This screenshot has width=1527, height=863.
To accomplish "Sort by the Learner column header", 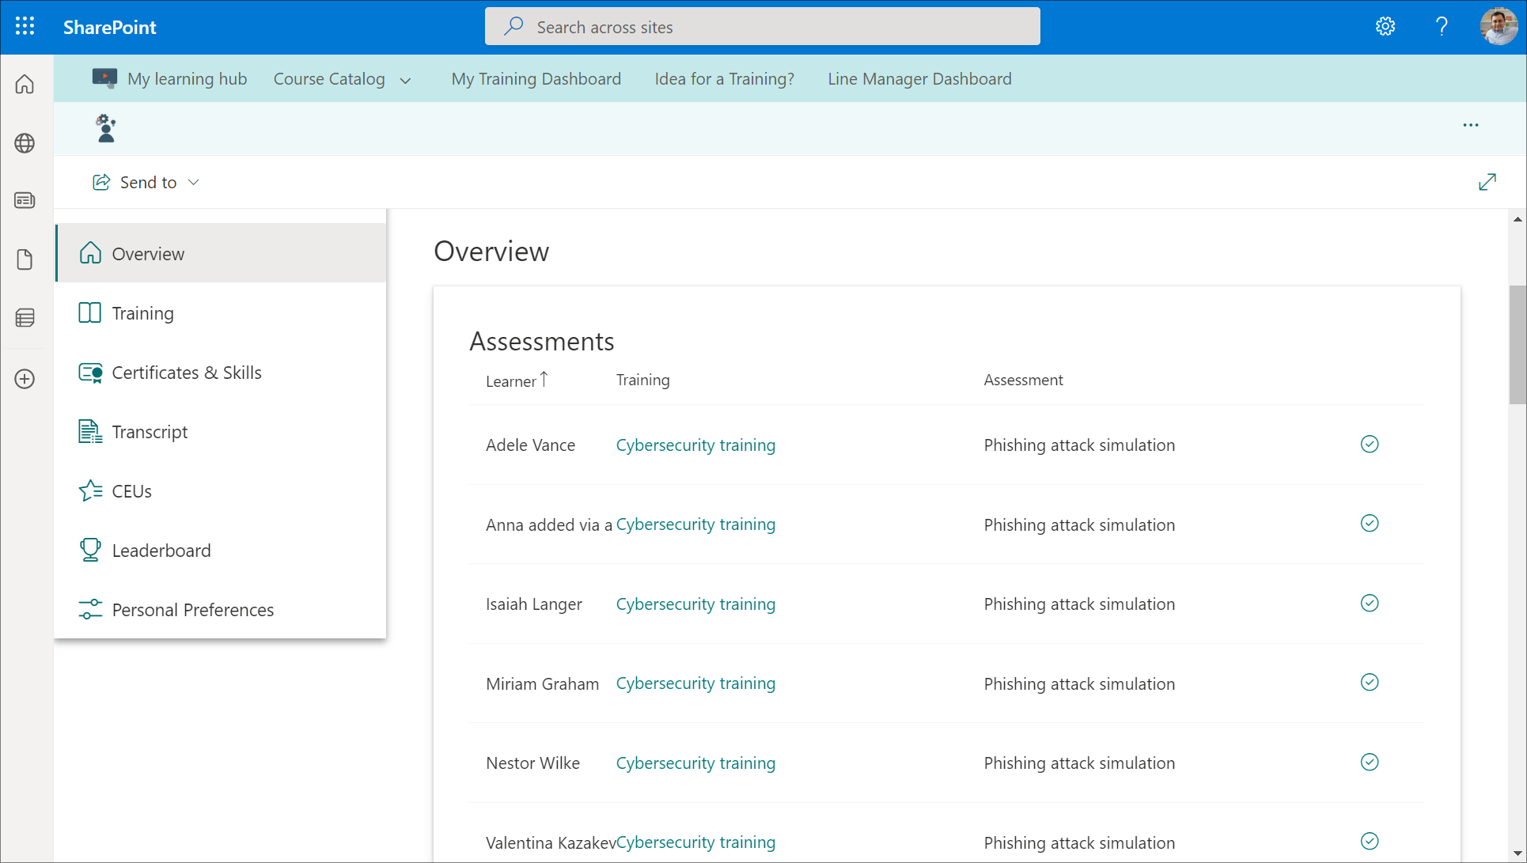I will (x=512, y=381).
